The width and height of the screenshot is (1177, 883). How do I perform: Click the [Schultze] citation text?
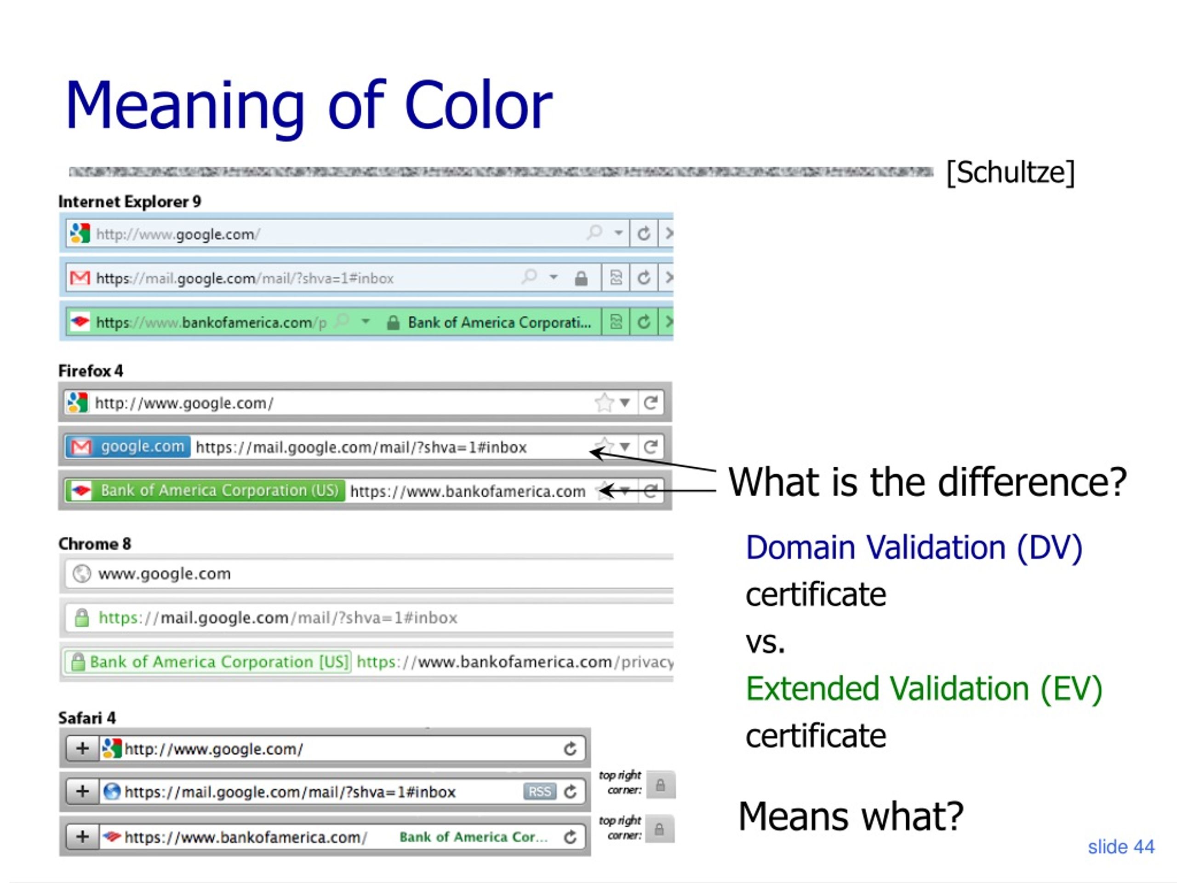coord(1011,172)
